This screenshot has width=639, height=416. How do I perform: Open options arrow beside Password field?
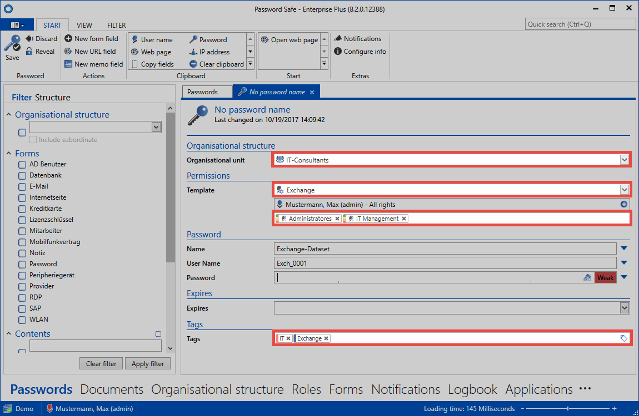point(624,277)
